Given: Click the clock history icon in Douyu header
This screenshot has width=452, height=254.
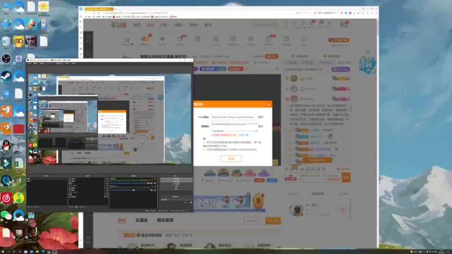Looking at the screenshot, I should pos(286,23).
